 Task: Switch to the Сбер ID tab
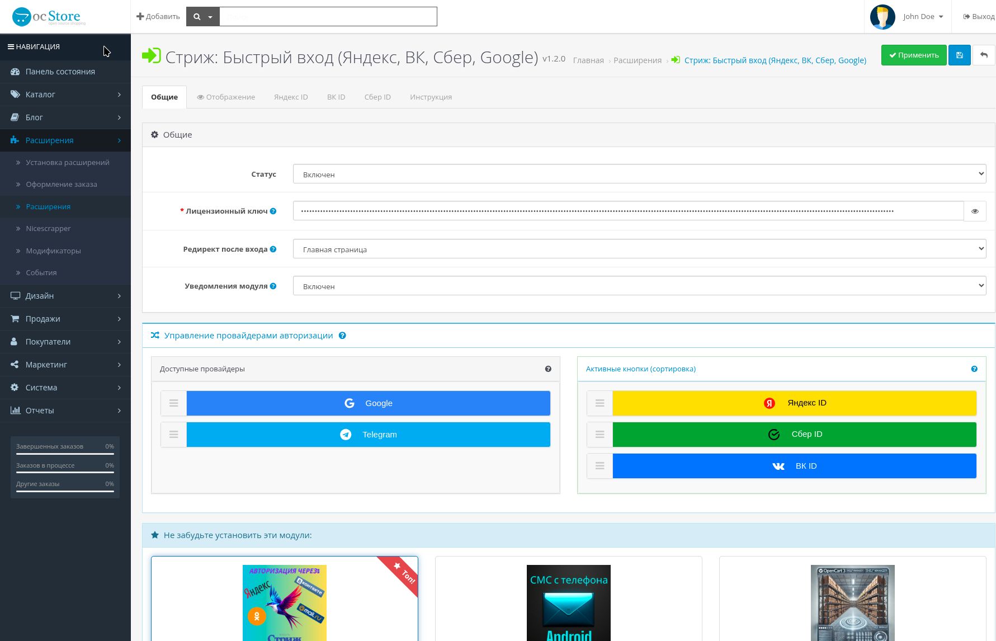[377, 97]
